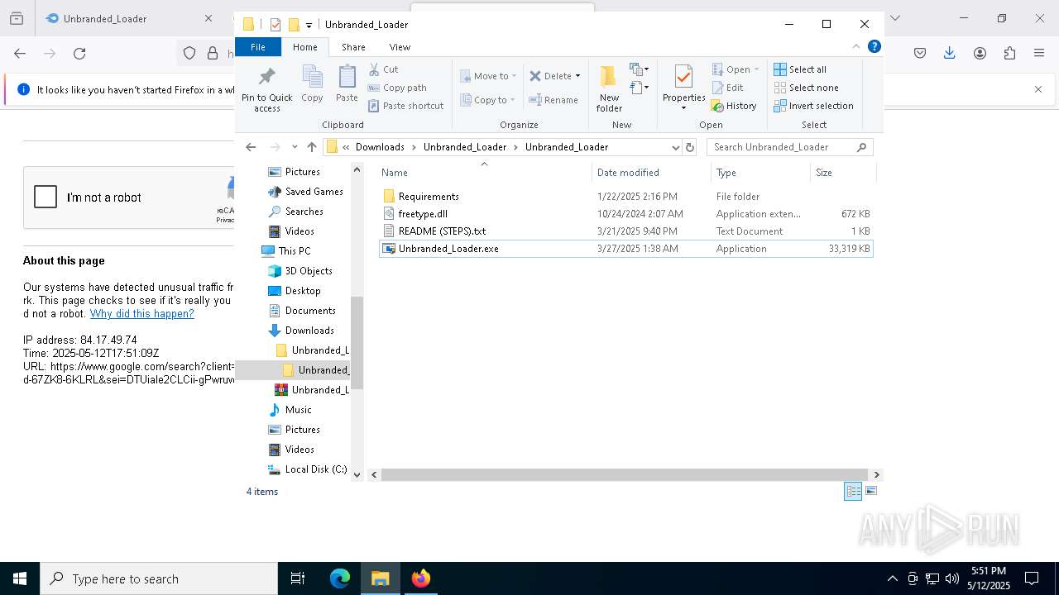
Task: Click History in the ribbon
Action: click(x=734, y=106)
